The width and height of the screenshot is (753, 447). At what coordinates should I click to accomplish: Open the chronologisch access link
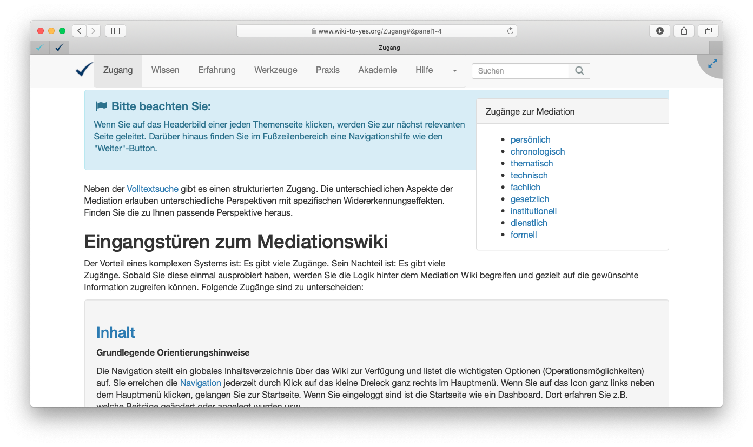pyautogui.click(x=537, y=151)
